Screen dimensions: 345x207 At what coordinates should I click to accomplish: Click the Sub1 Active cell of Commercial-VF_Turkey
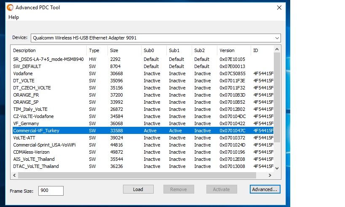pyautogui.click(x=175, y=131)
